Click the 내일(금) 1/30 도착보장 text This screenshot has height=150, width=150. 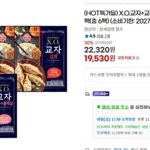click(x=116, y=119)
